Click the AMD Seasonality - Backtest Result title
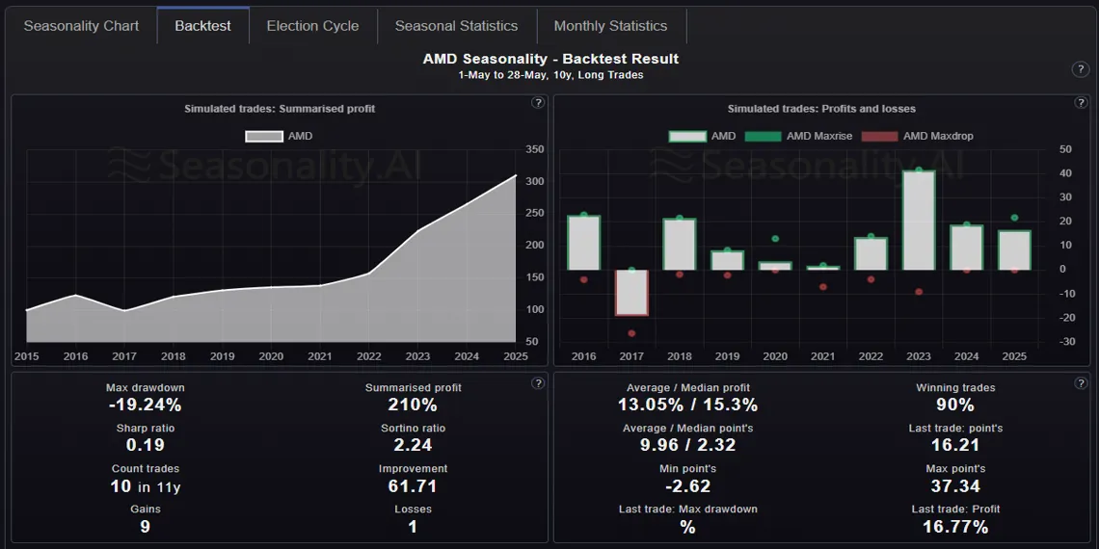This screenshot has height=549, width=1099. point(550,59)
